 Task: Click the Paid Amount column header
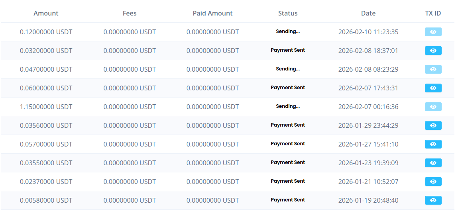click(212, 13)
